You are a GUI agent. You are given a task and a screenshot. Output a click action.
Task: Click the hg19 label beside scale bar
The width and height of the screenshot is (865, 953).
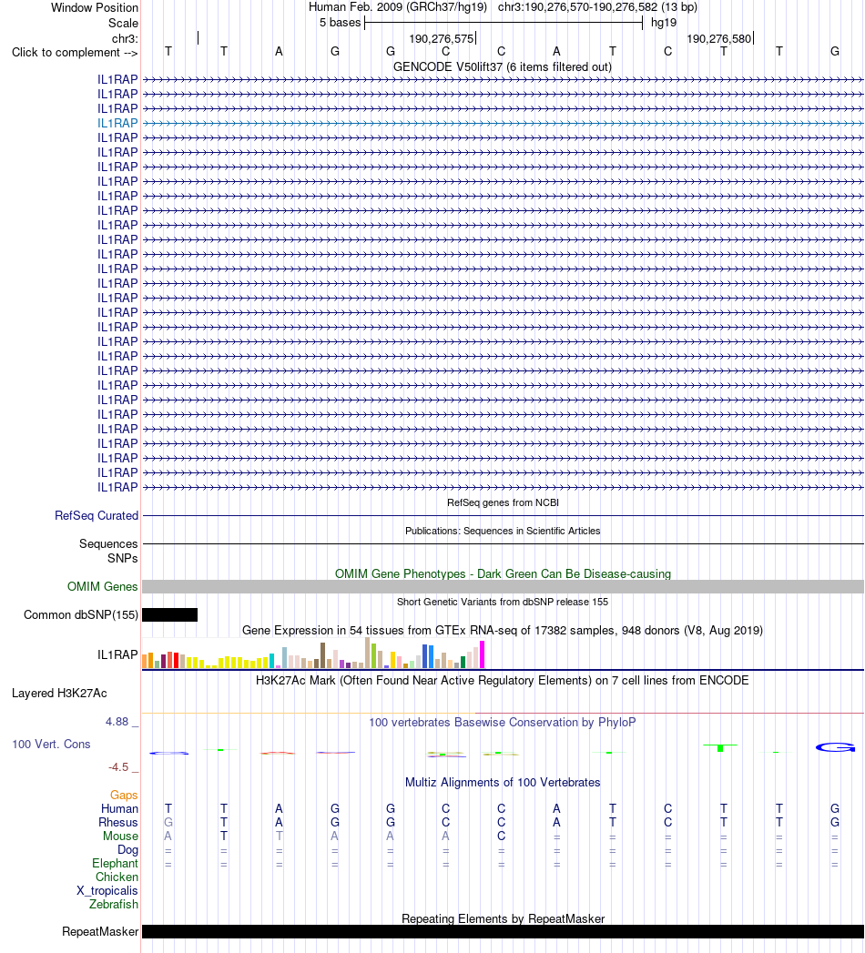pos(664,23)
